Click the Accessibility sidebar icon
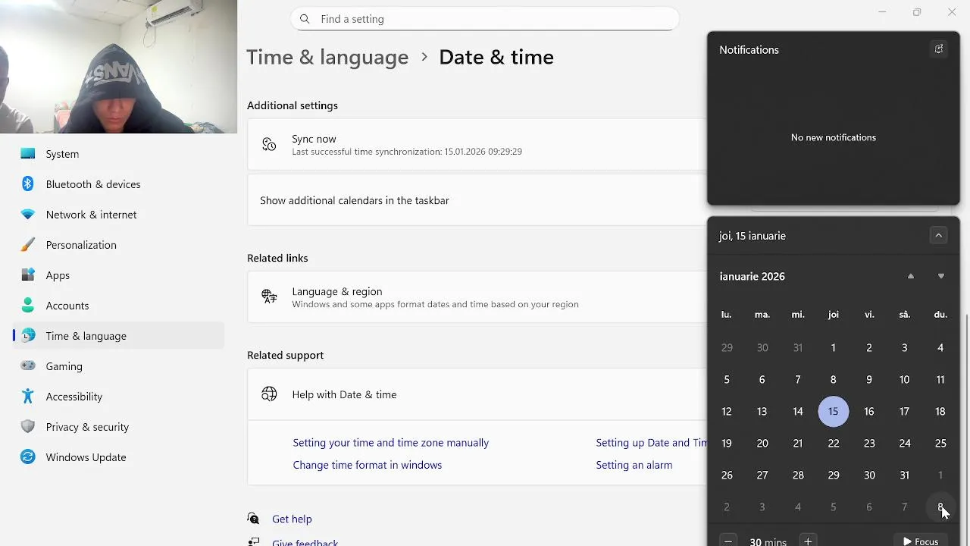Viewport: 970px width, 546px height. [x=28, y=397]
